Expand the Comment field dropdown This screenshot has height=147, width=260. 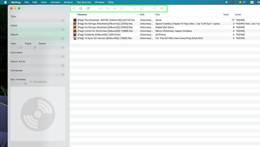pos(63,56)
